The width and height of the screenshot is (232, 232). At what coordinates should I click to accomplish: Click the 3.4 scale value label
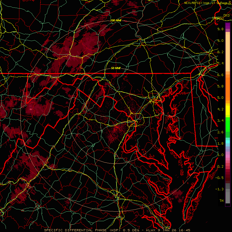[220, 121]
